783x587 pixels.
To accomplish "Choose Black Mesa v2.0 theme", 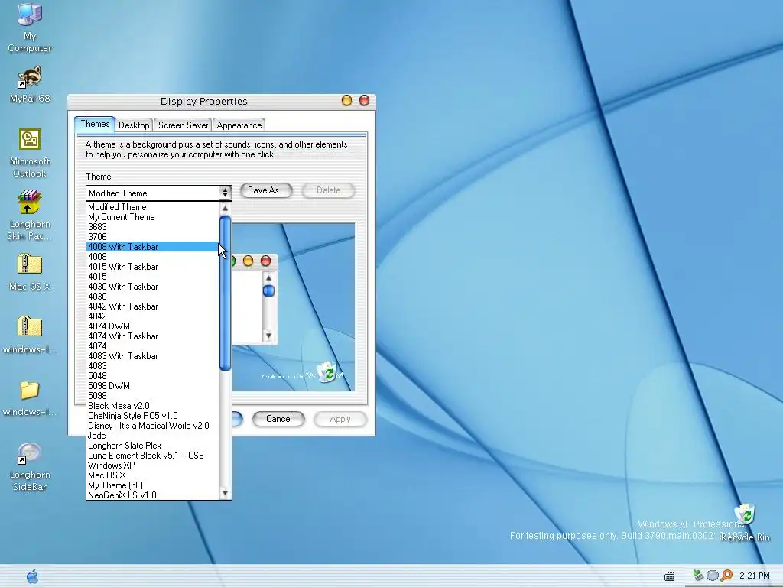I will (153, 406).
